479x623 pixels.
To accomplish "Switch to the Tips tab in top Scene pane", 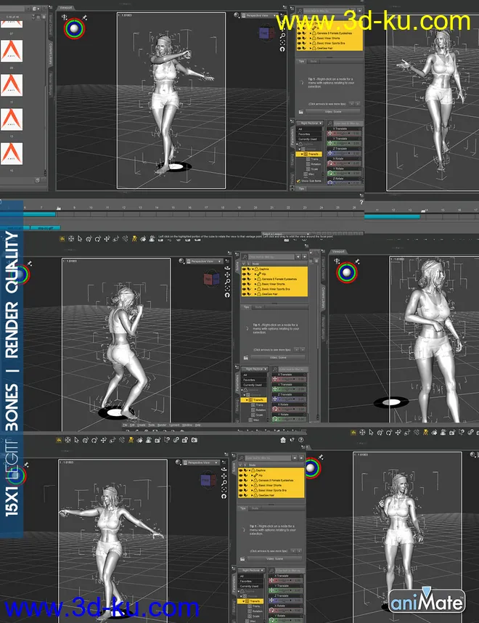I will [x=302, y=62].
